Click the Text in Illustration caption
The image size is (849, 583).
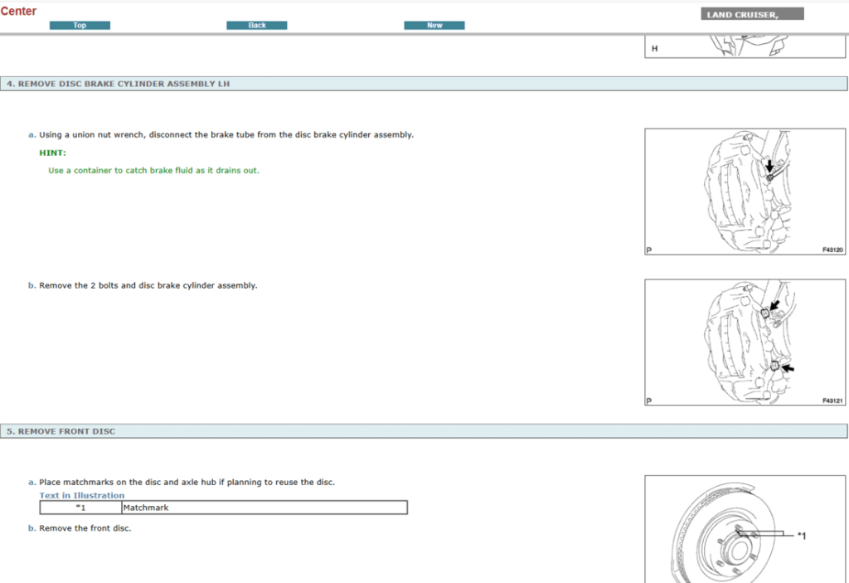(82, 496)
